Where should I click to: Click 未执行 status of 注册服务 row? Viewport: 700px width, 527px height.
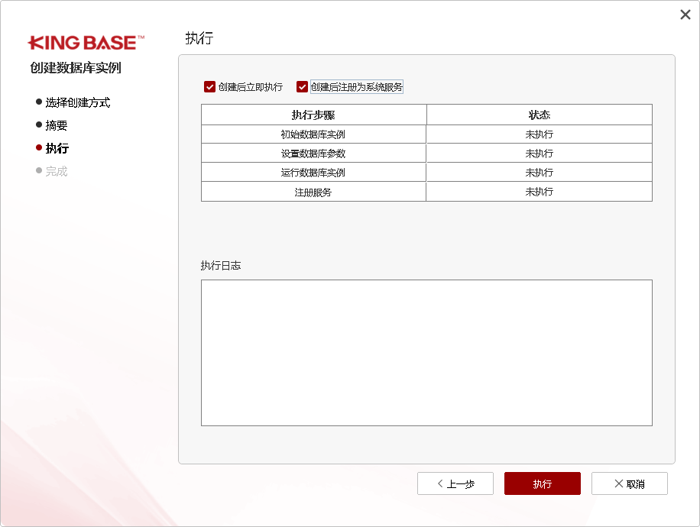coord(539,192)
